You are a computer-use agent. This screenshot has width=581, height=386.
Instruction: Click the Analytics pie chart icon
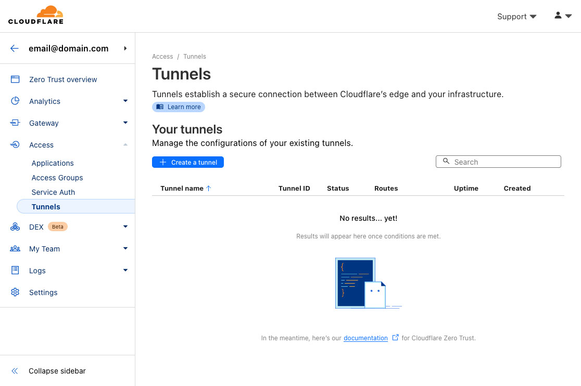[x=15, y=101]
